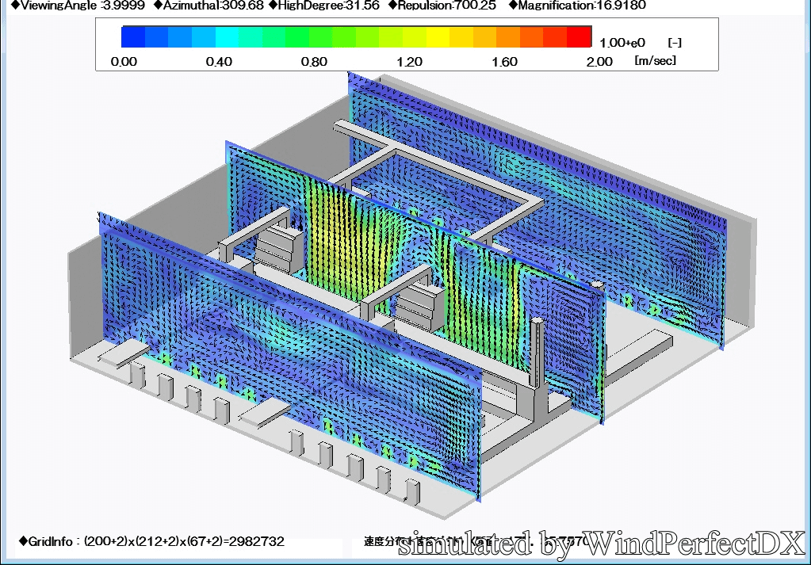Click the yellow high-velocity region in middle plane

click(x=333, y=230)
